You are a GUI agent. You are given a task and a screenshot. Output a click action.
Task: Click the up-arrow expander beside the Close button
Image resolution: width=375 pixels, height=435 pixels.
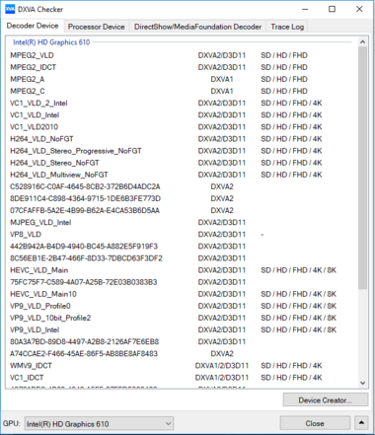click(361, 423)
